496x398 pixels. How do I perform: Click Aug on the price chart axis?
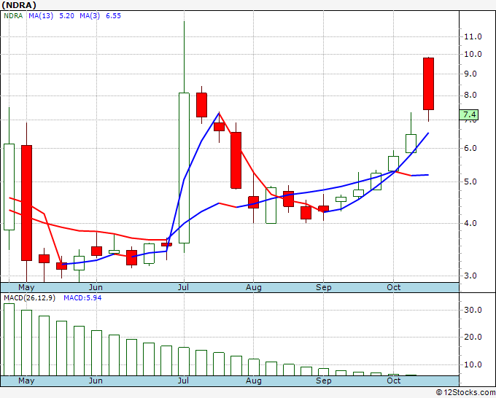click(x=254, y=287)
